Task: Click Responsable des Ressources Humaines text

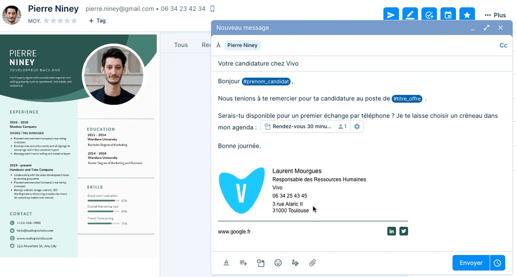Action: (x=319, y=179)
